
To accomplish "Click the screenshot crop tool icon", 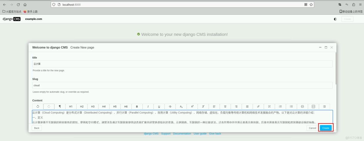I will [x=340, y=5].
